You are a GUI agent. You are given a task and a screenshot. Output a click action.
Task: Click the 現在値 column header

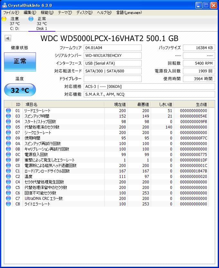116,104
